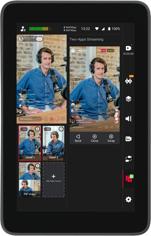Open HDMI 2 source settings gear

(61, 129)
